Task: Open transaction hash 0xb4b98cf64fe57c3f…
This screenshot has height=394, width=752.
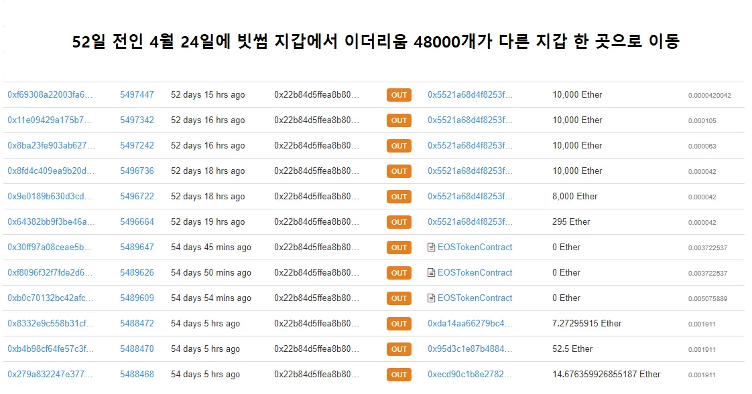Action: (x=50, y=349)
